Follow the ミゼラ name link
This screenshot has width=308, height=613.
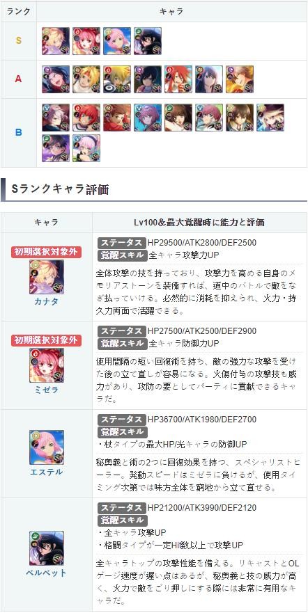coord(46,388)
